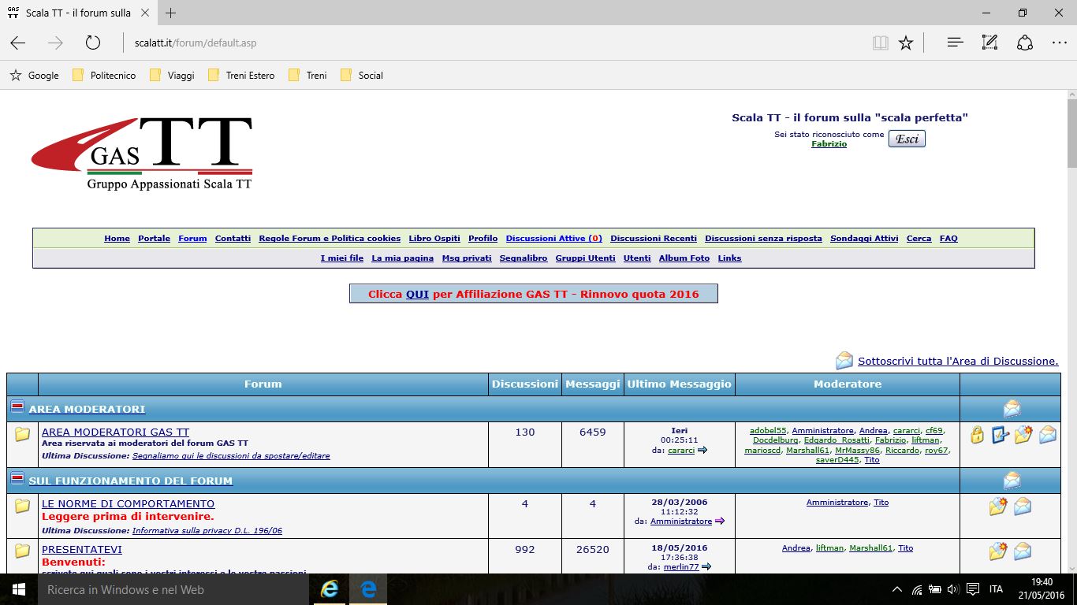Open Informativa sulla privacy D.L. 196/06 discussion

click(x=207, y=531)
